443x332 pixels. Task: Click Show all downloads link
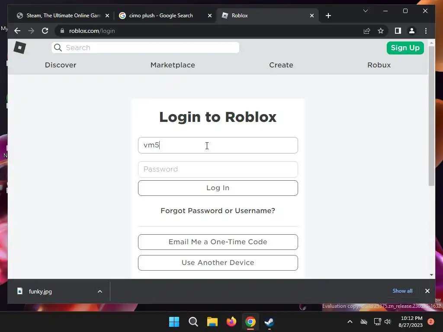[402, 291]
